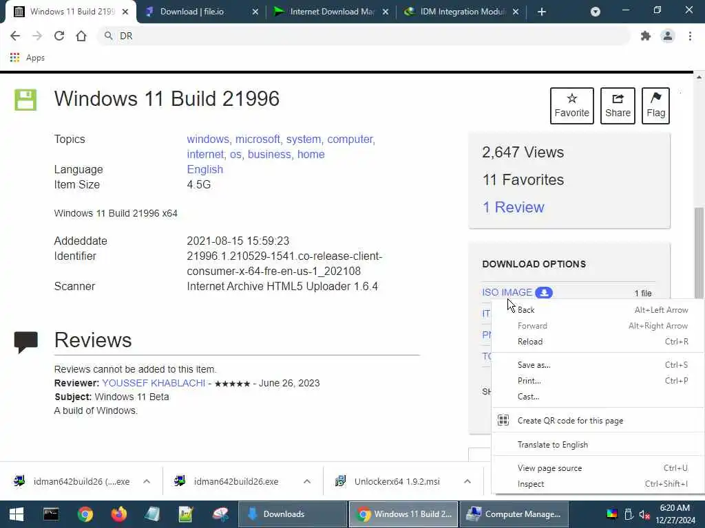Click the green floppy disk software icon
Image resolution: width=705 pixels, height=528 pixels.
pos(25,100)
